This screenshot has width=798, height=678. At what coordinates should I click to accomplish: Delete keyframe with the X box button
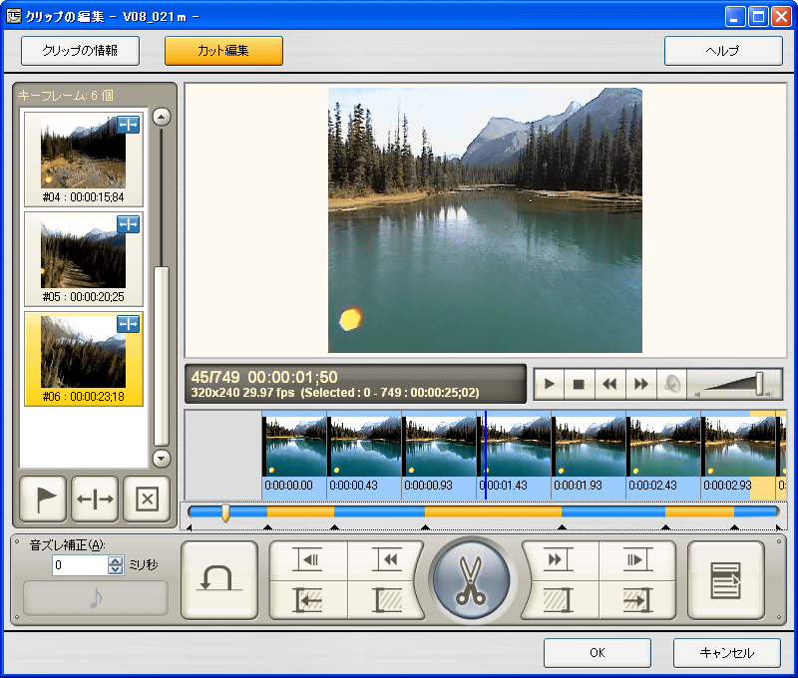click(147, 499)
